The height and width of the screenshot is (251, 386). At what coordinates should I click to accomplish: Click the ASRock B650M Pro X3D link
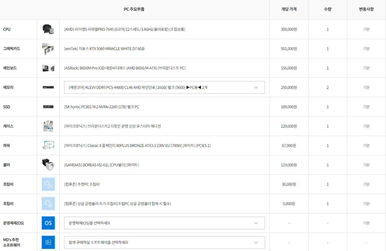(x=125, y=68)
